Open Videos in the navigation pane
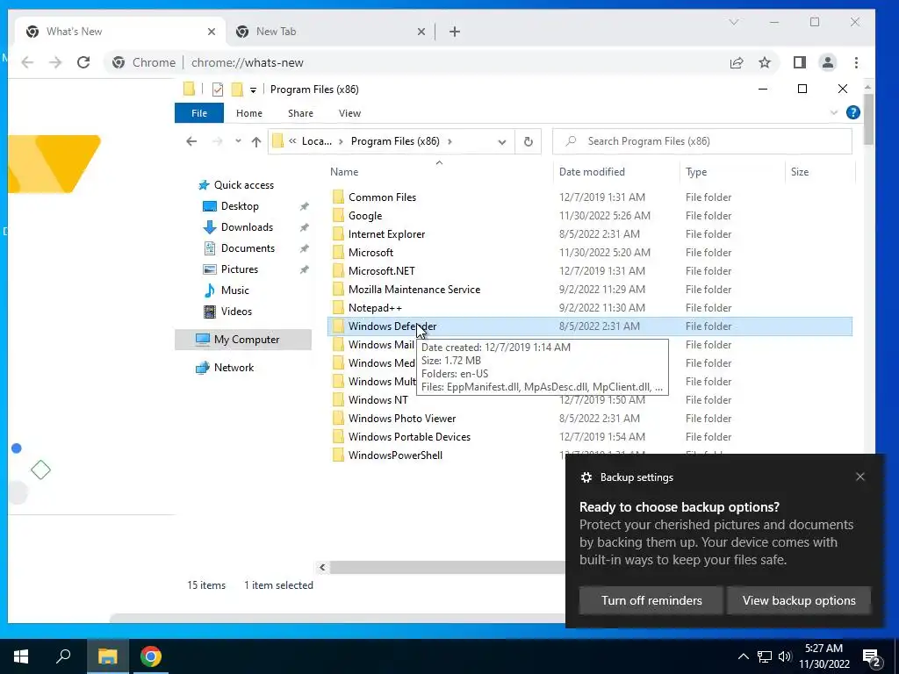The image size is (899, 674). click(236, 312)
